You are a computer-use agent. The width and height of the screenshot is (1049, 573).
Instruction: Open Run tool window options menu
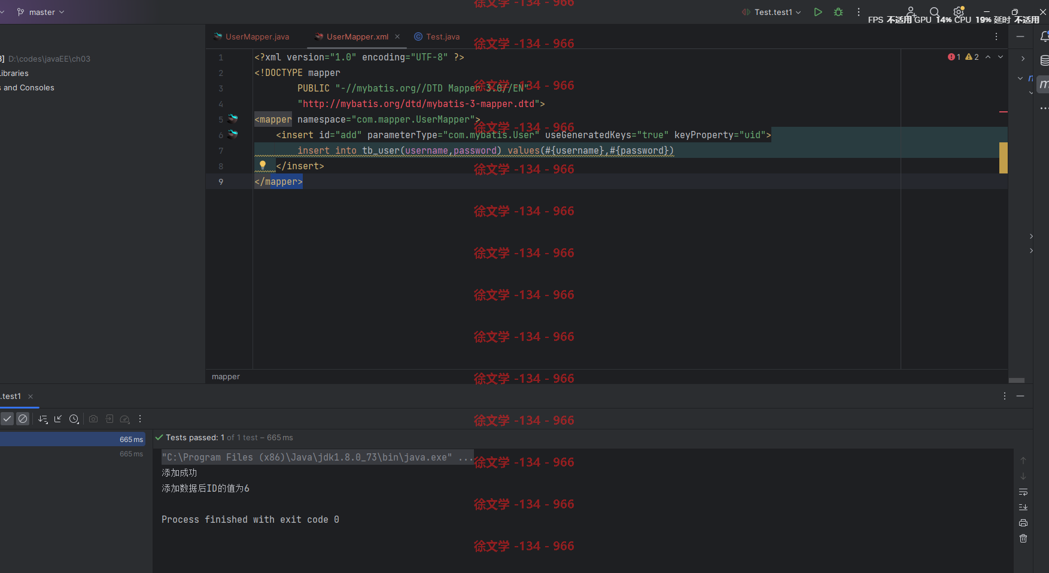pos(1005,396)
